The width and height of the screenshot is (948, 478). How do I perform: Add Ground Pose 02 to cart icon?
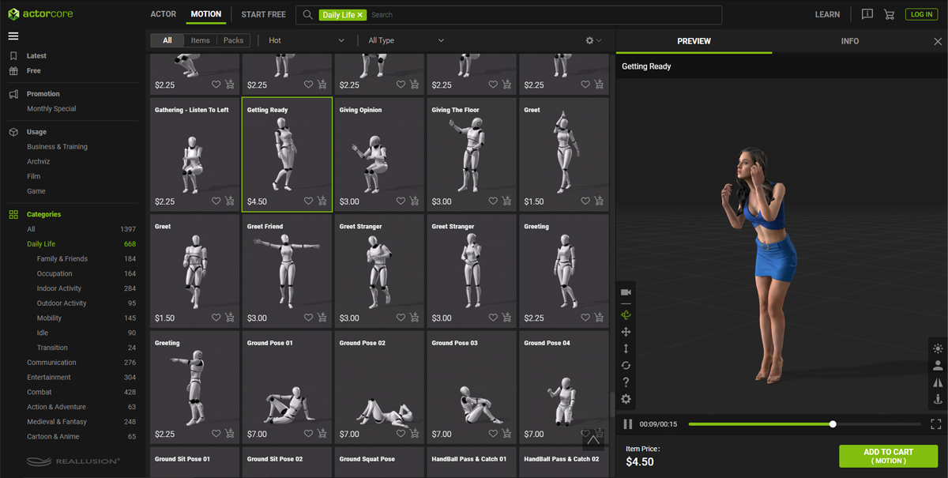pyautogui.click(x=415, y=434)
